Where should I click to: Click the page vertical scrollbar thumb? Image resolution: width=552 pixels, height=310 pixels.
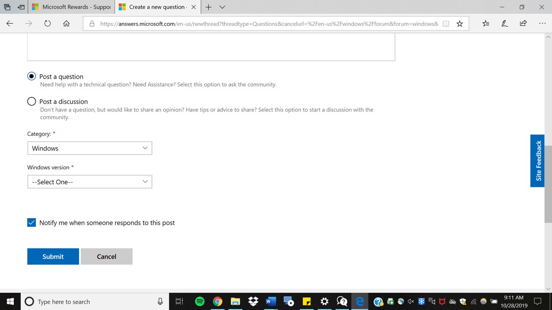(548, 184)
